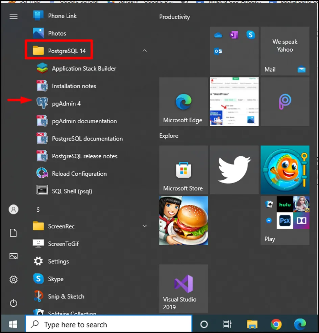
Task: Launch the Visual Studio 2019 tile
Action: [183, 289]
